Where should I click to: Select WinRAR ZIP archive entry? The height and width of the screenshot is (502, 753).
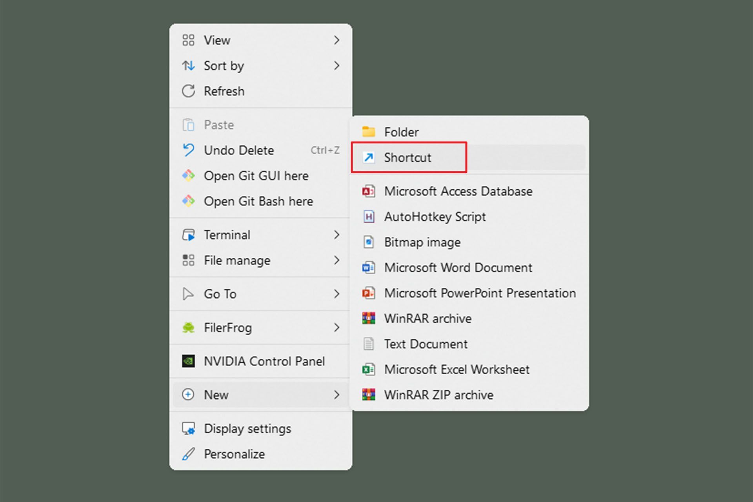coord(438,395)
